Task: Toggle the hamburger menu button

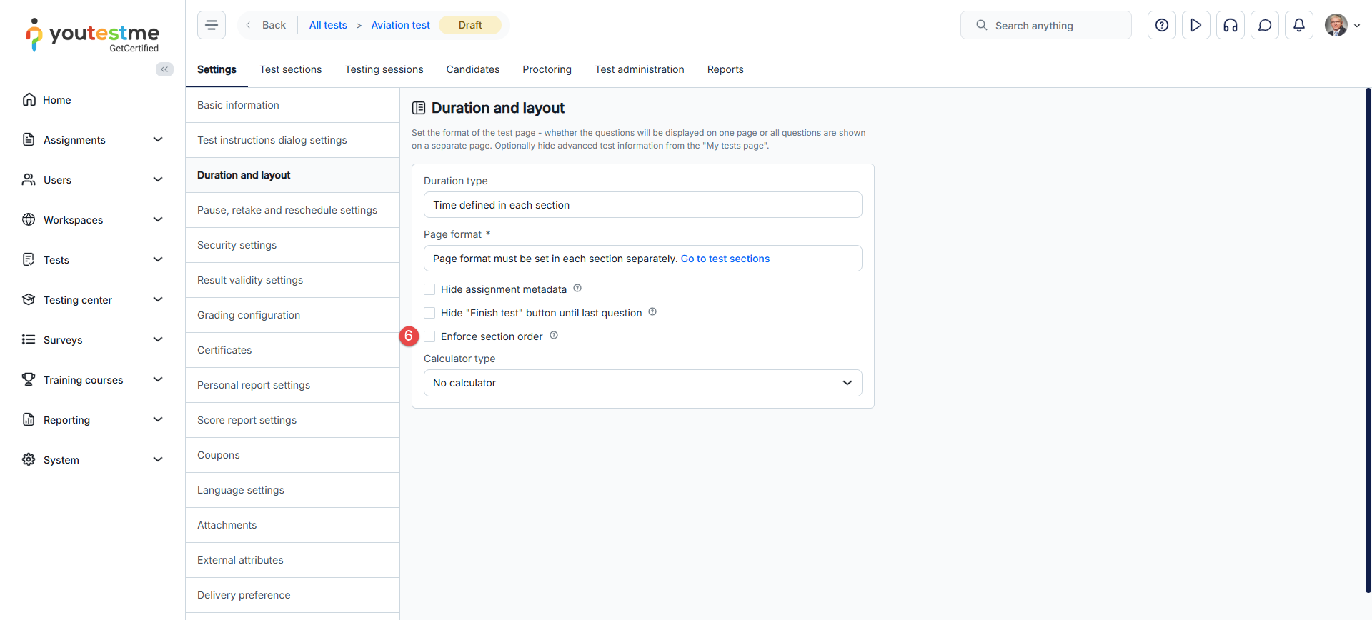Action: click(212, 25)
